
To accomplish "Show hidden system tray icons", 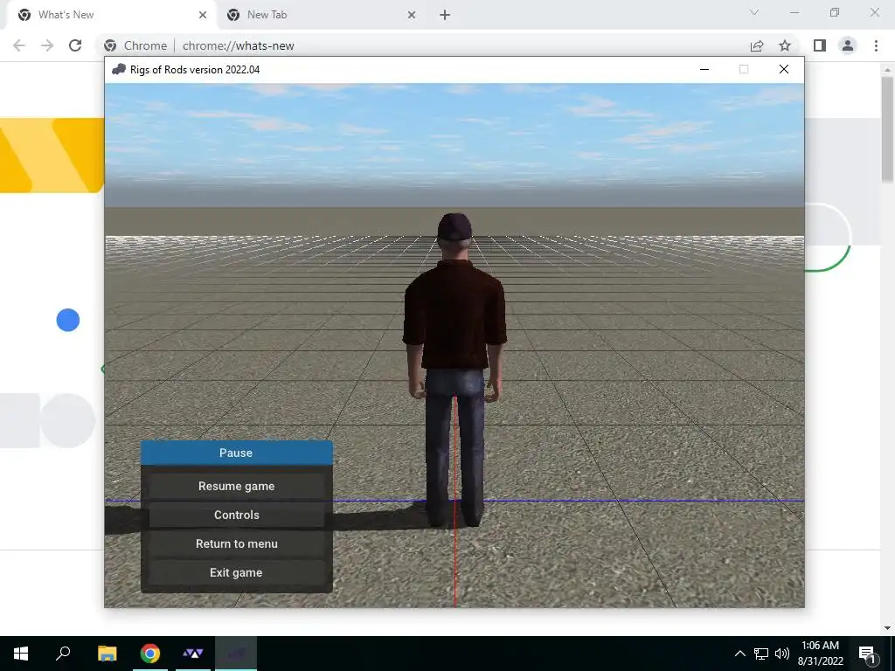I will click(x=739, y=654).
